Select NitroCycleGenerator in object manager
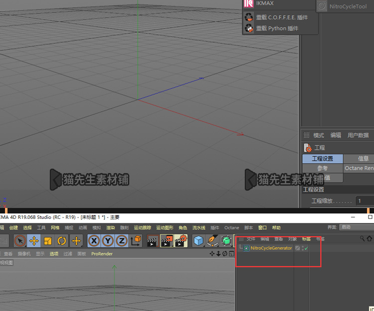Viewport: 374px width, 311px height. [271, 248]
